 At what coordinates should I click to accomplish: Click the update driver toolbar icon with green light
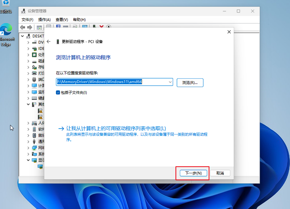click(x=94, y=26)
